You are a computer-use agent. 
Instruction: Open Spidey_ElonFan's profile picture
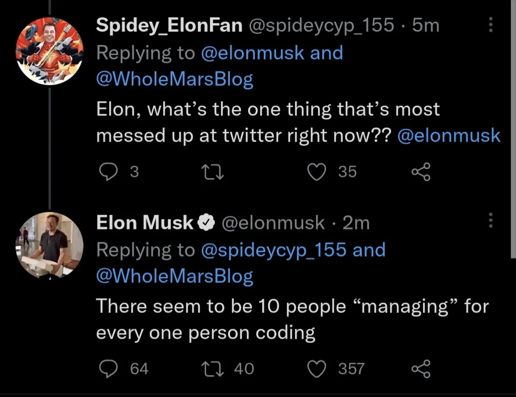pos(49,51)
